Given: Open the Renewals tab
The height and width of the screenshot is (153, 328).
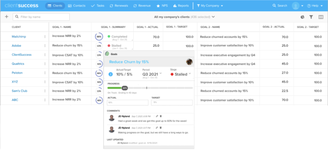Looking at the screenshot, I should 119,6.
